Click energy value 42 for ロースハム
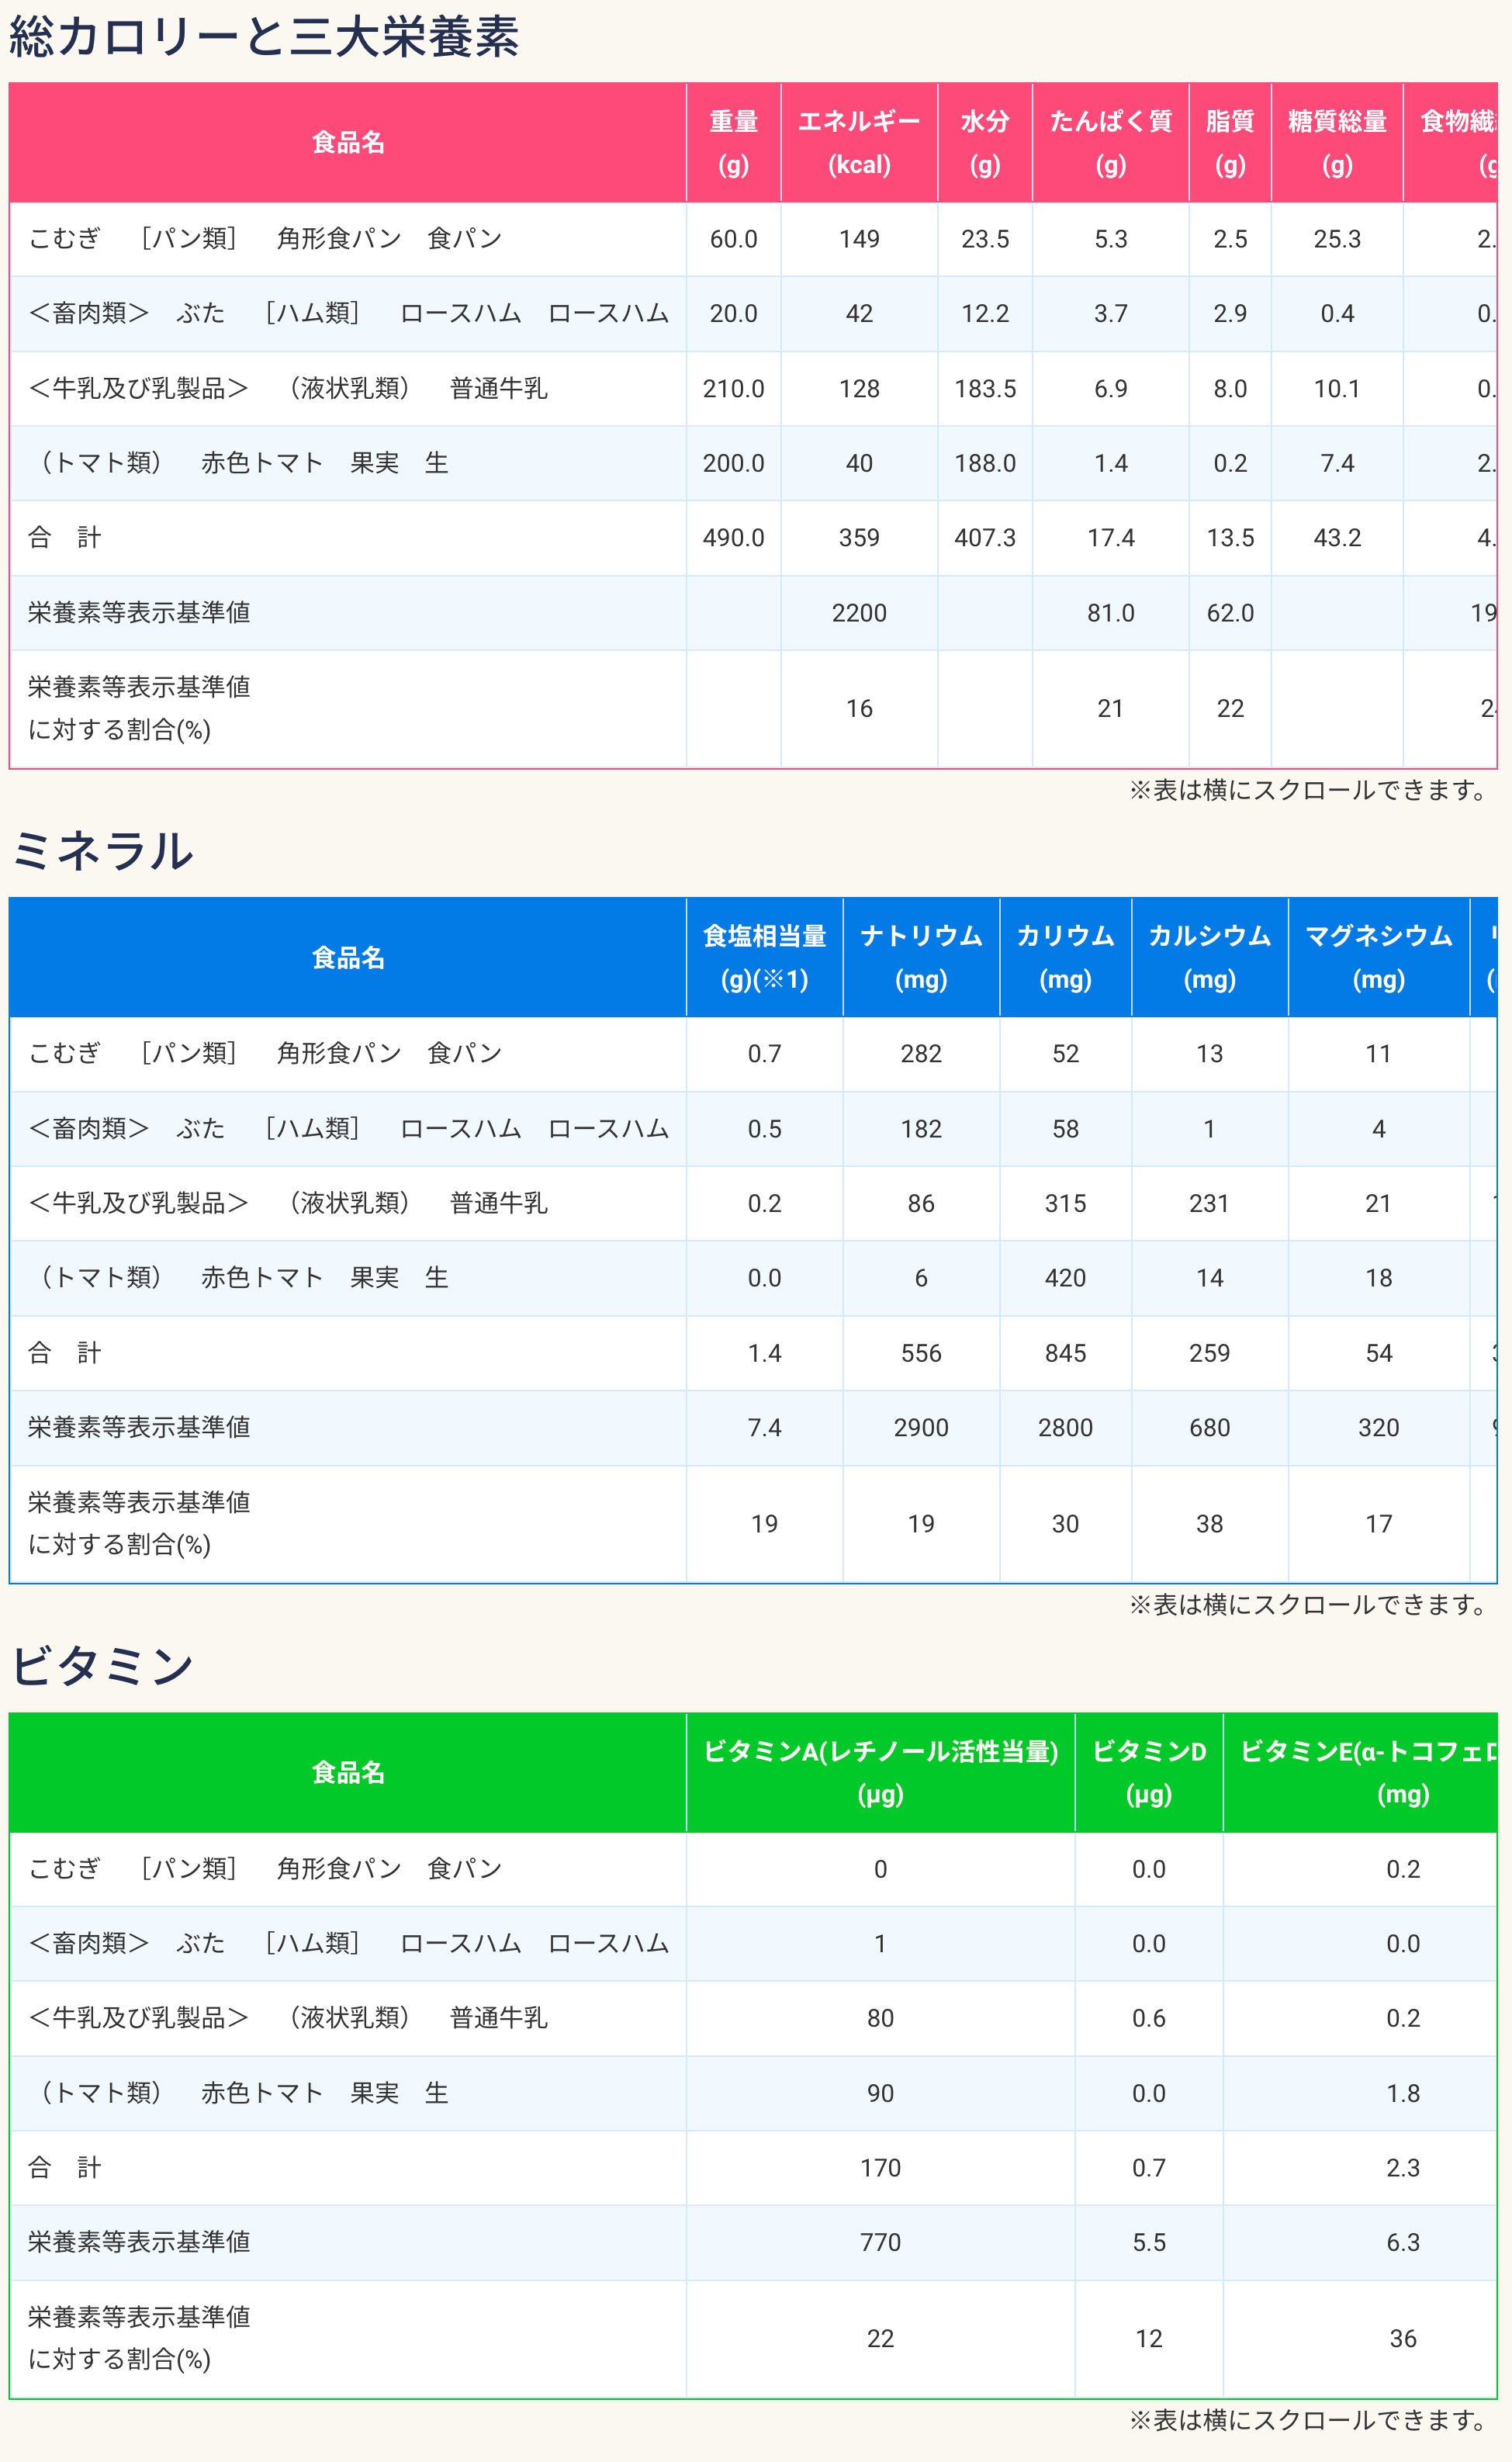This screenshot has height=2462, width=1512. coord(859,314)
